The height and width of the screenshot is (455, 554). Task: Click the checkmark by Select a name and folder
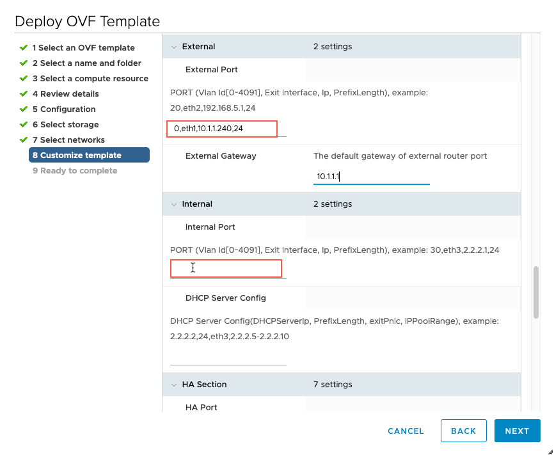[24, 63]
